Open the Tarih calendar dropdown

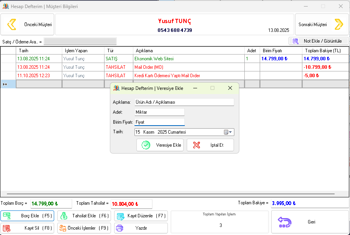coord(228,132)
